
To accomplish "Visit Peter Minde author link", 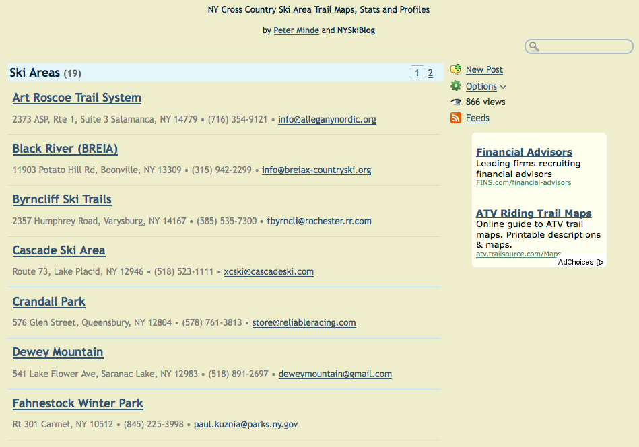I will (296, 30).
